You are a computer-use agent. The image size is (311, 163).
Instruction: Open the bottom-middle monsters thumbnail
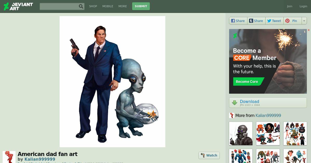click(x=268, y=156)
